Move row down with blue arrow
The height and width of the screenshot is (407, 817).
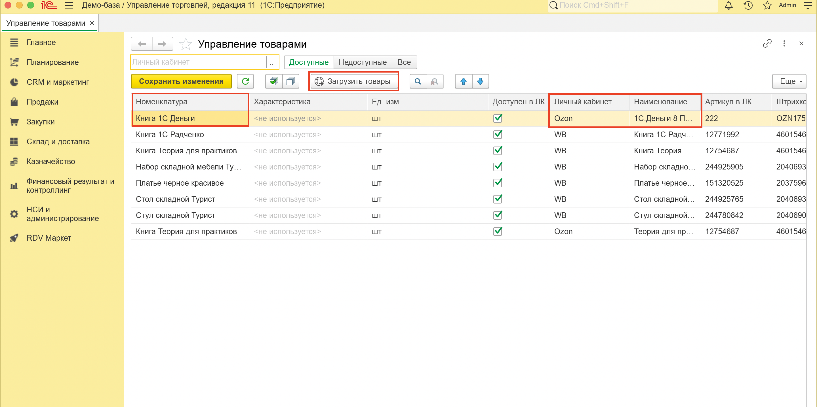click(480, 81)
